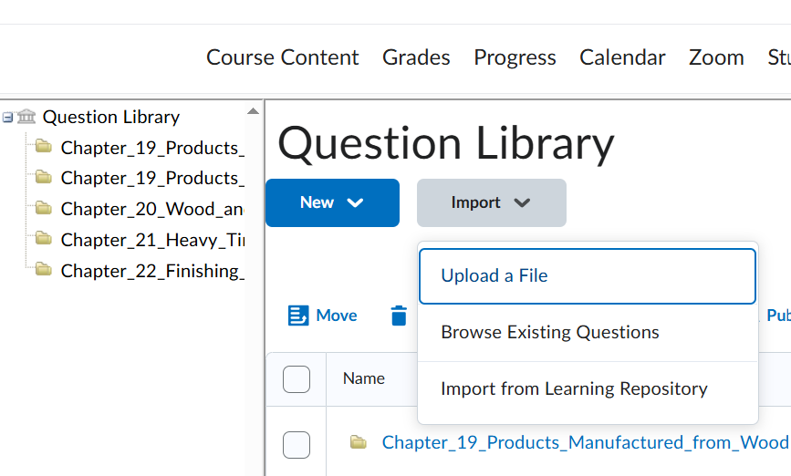The height and width of the screenshot is (476, 791).
Task: Click first Chapter_19_Products folder icon in tree
Action: [x=44, y=147]
